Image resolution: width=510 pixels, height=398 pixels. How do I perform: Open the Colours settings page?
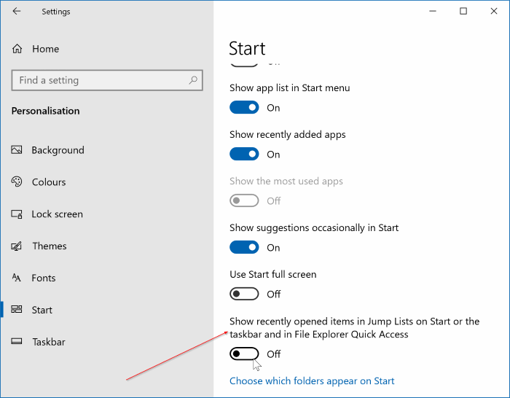pos(49,182)
